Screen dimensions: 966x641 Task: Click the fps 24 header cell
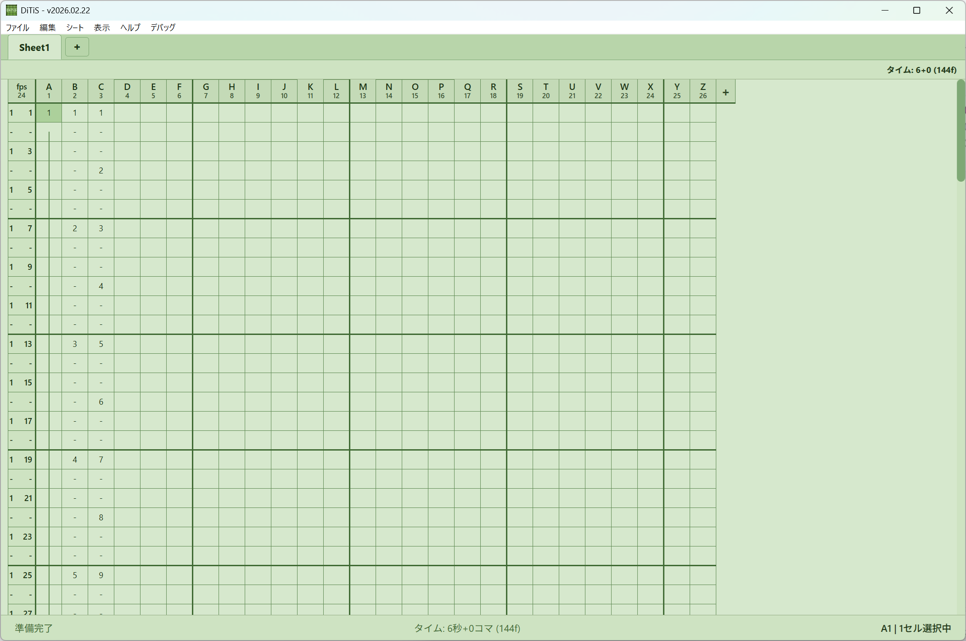(22, 91)
